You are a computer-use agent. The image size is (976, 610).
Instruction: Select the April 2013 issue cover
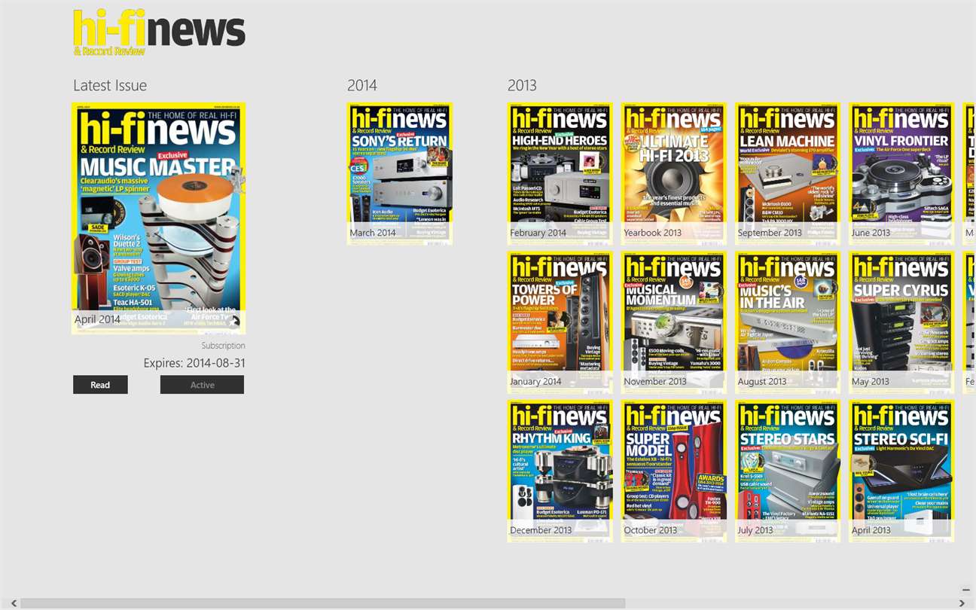point(901,471)
